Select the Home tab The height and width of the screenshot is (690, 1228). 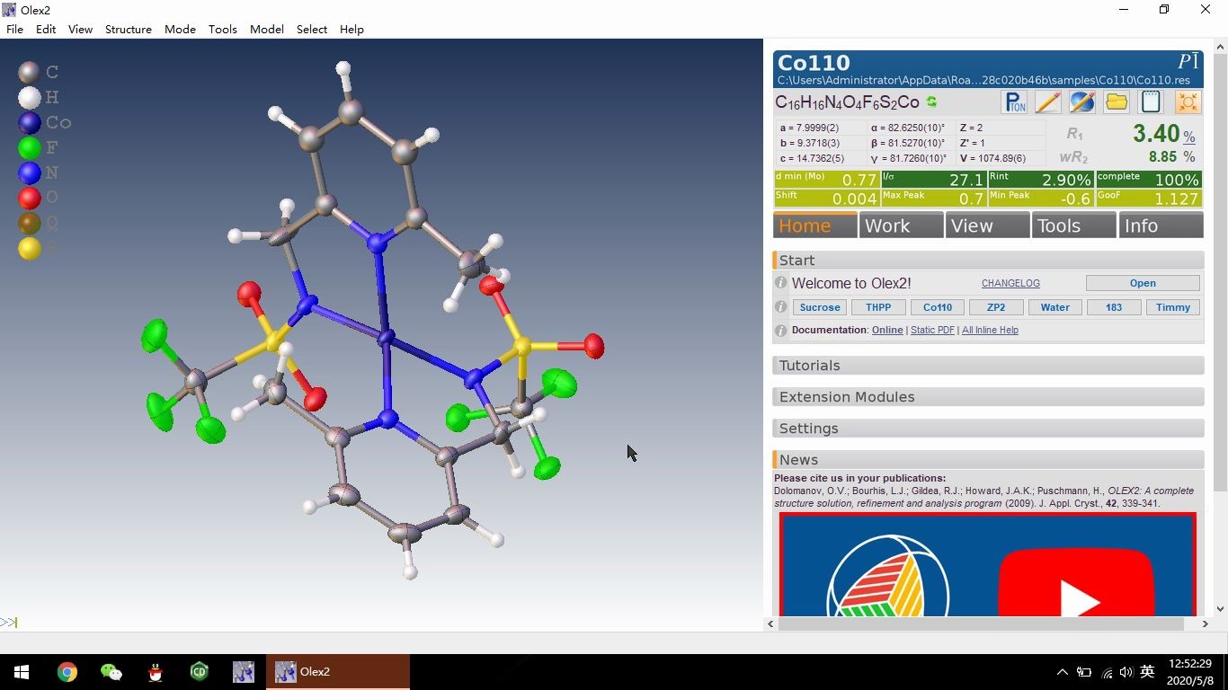[x=814, y=226]
